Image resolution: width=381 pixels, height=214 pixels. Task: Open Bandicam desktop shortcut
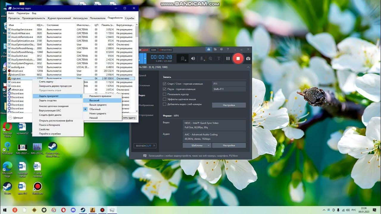tap(38, 188)
